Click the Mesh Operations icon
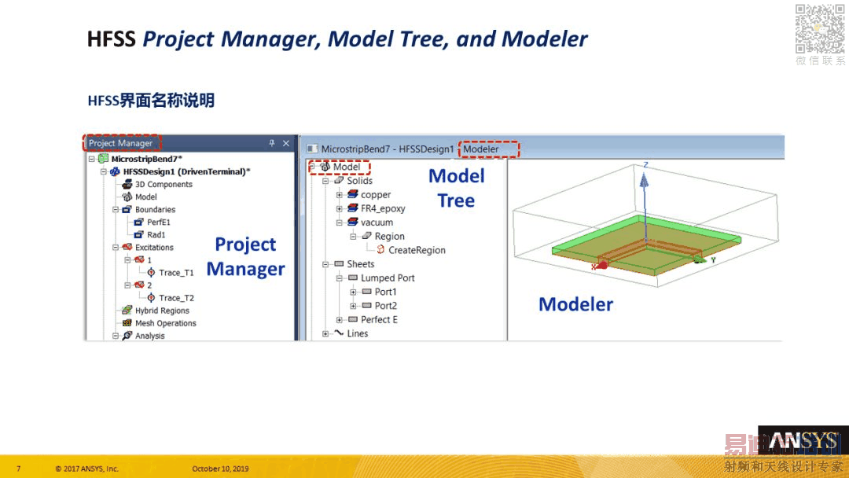849x478 pixels. (127, 322)
